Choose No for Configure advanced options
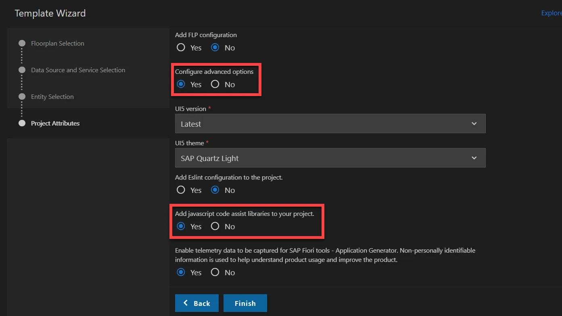562x316 pixels. coord(215,84)
